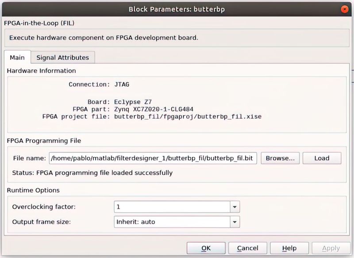Load the butterbp_fil.bit bitstream
The image size is (354, 258).
coord(322,158)
